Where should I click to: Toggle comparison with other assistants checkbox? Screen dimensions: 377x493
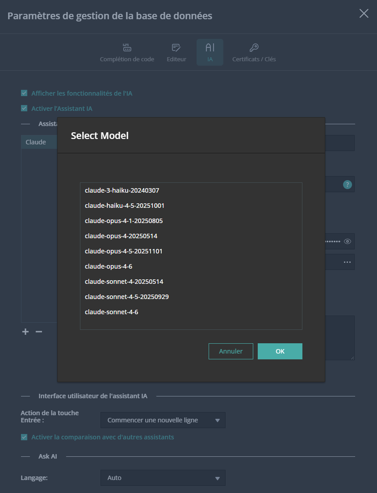(x=24, y=437)
